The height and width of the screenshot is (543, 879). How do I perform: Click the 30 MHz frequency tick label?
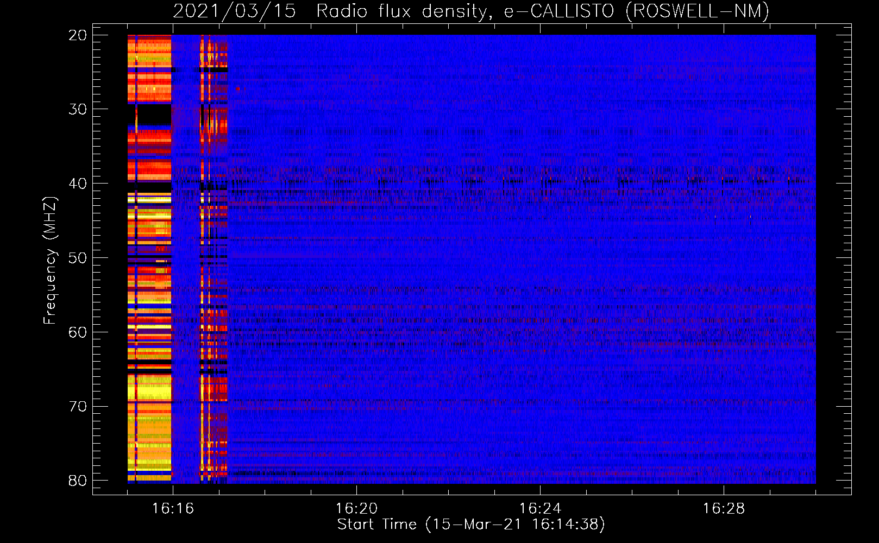pos(78,109)
